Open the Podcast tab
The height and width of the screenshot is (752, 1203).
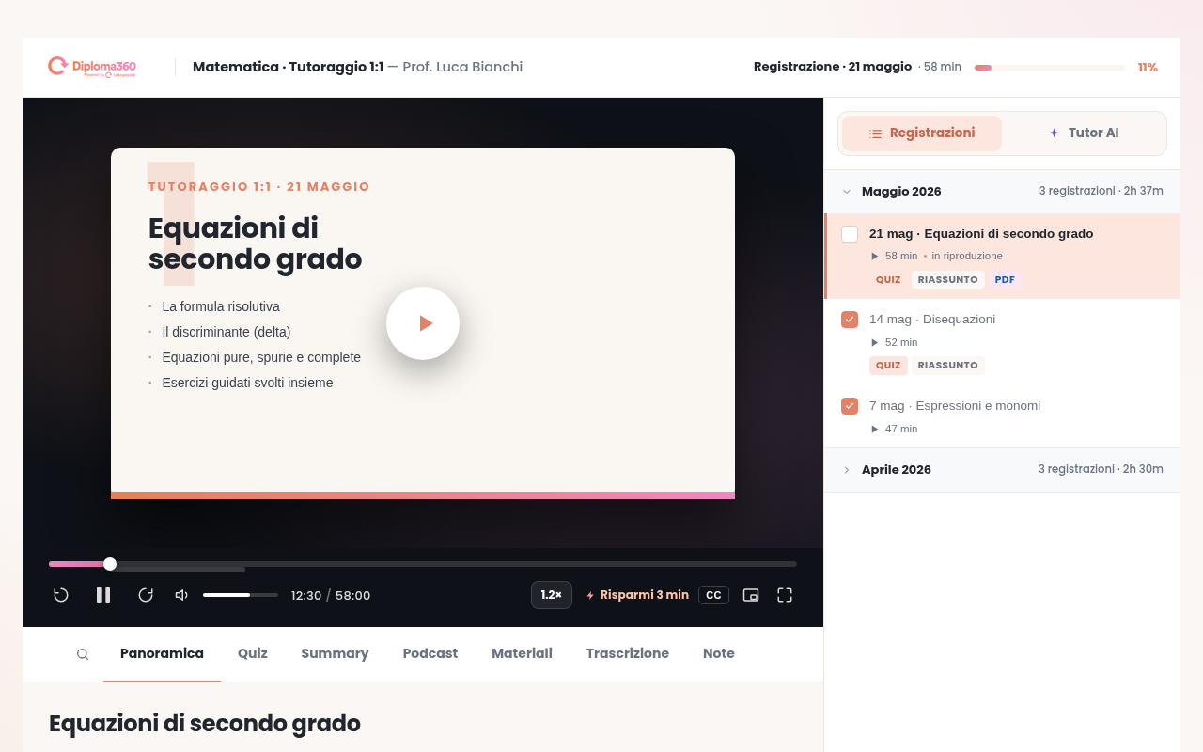(x=430, y=653)
